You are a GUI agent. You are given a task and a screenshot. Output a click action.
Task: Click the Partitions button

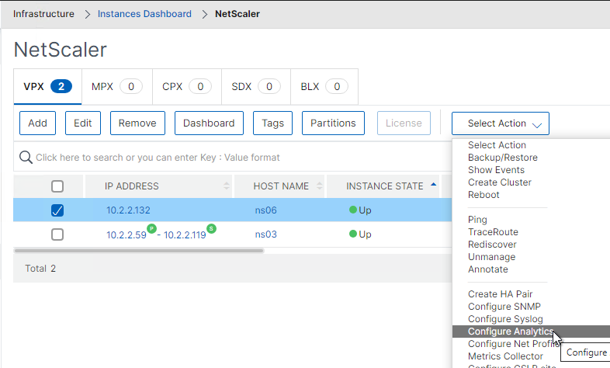click(333, 123)
